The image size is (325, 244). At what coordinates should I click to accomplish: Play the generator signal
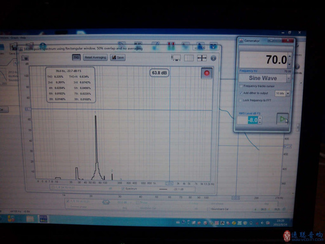pyautogui.click(x=282, y=119)
